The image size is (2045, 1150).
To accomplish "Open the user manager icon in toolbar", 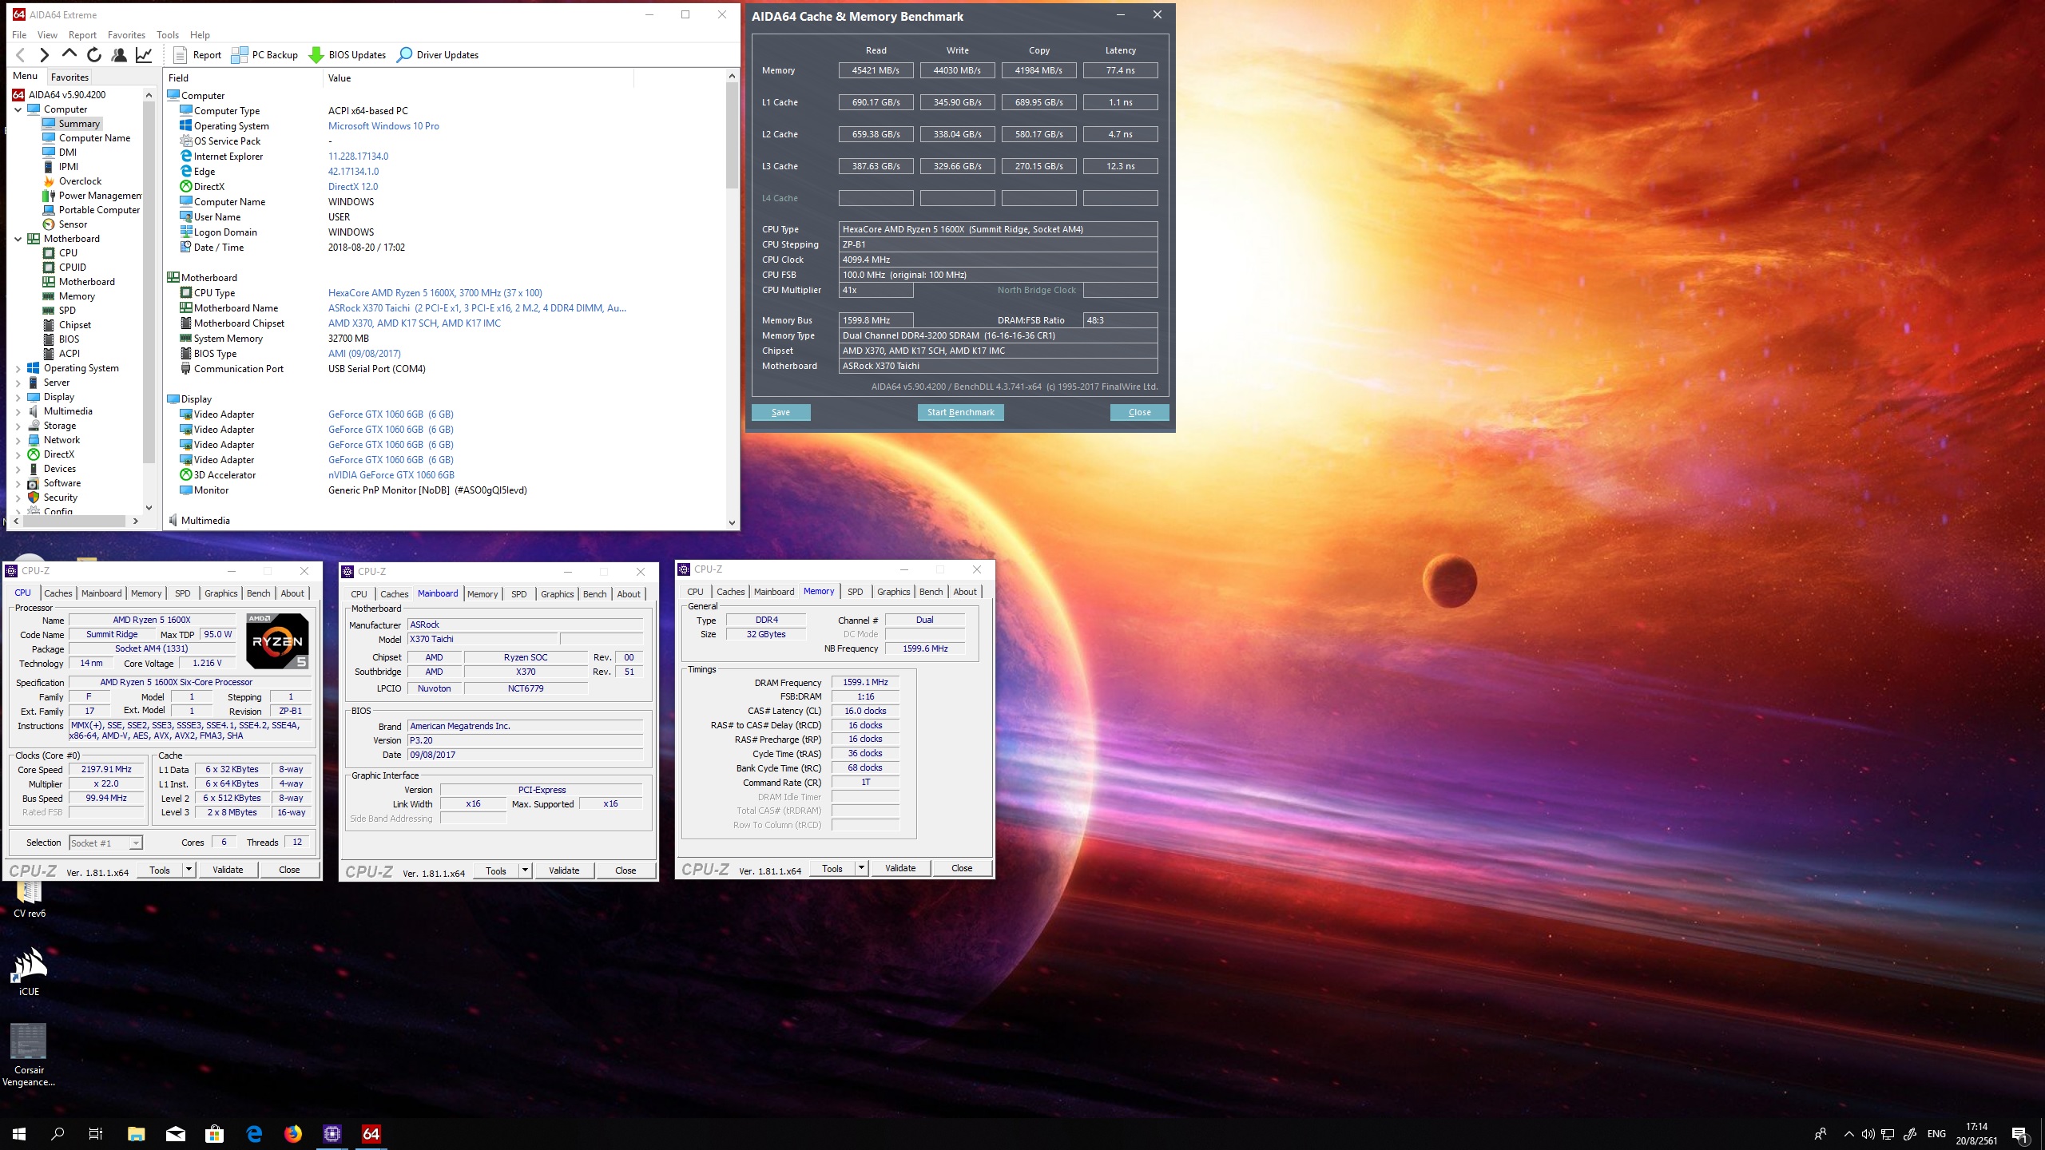I will (x=119, y=55).
